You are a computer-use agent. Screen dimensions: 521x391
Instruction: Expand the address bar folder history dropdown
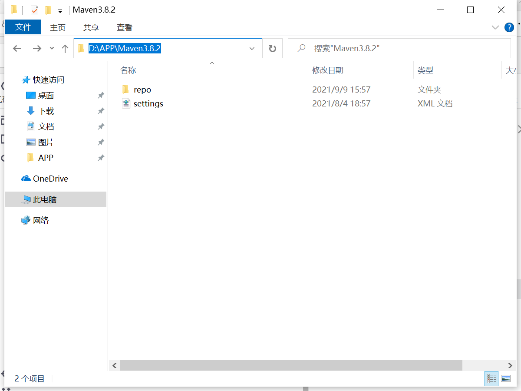coord(252,48)
